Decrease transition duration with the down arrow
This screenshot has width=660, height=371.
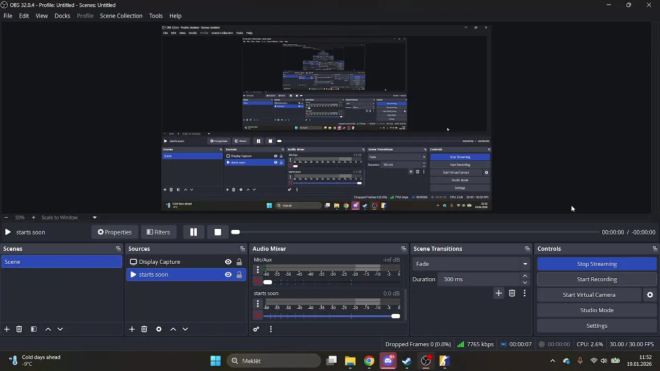point(525,282)
